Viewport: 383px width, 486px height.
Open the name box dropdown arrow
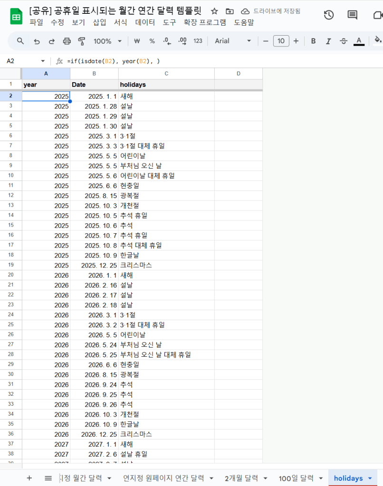(43, 61)
